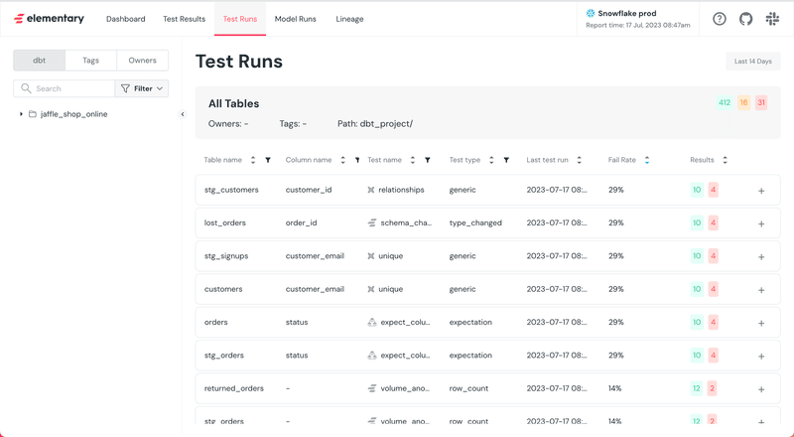Click the elementary logo
Image resolution: width=794 pixels, height=437 pixels.
49,19
